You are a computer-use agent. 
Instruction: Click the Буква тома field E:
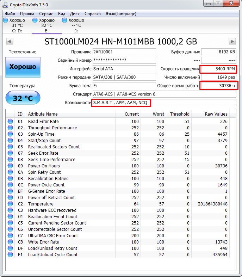point(124,86)
